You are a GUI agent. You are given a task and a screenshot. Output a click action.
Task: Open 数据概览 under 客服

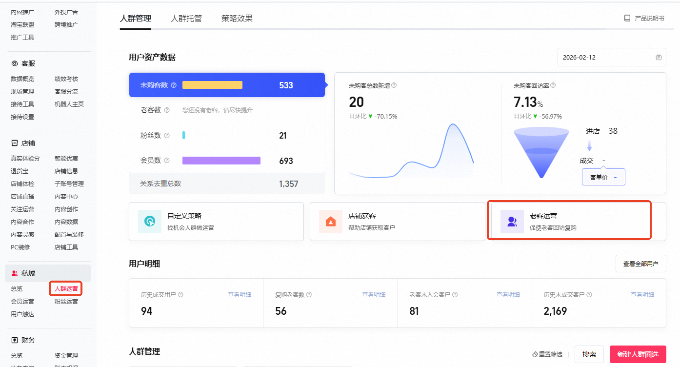tap(22, 79)
